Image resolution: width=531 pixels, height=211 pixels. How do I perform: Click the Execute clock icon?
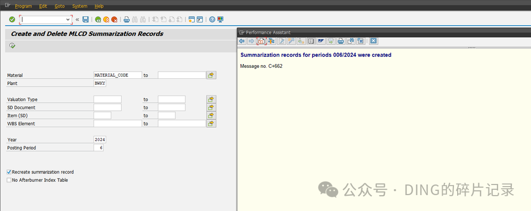tap(12, 45)
